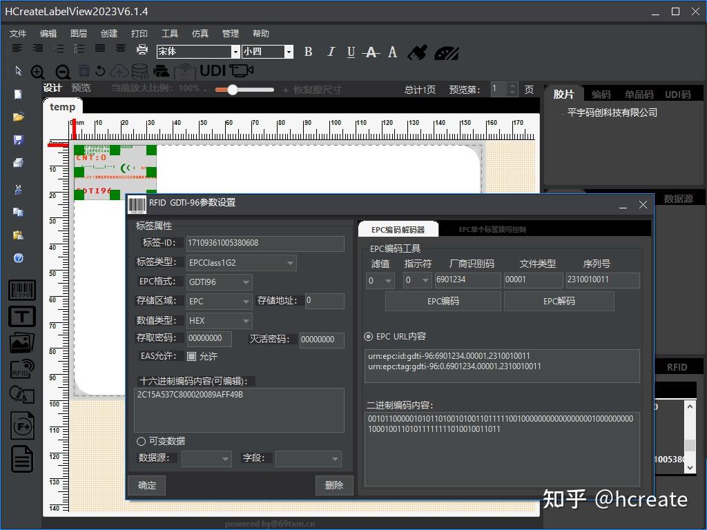Select the image insert tool on the left
Image resolution: width=707 pixels, height=530 pixels.
point(21,342)
